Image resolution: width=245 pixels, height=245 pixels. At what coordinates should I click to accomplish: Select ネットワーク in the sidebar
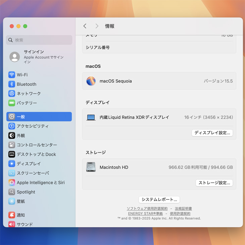(39, 93)
